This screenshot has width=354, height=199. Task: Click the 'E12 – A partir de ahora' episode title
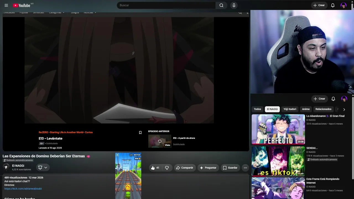pos(184,138)
